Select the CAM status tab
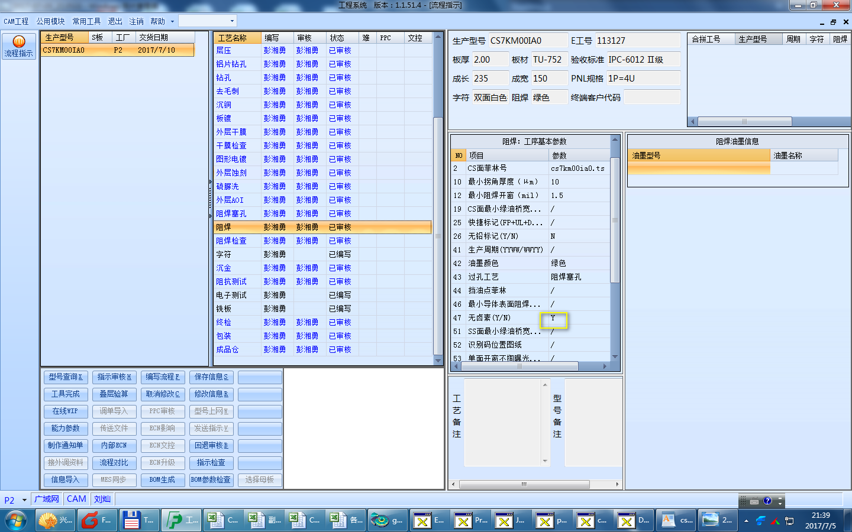852x532 pixels. point(76,499)
